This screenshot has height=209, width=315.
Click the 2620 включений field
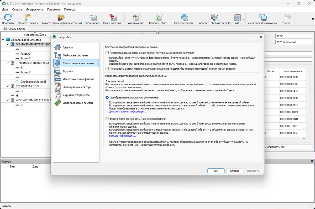coord(294,42)
